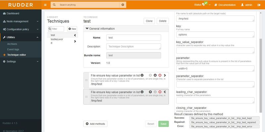Create a New technique
Screen dimensions: 265x132
tap(72, 29)
